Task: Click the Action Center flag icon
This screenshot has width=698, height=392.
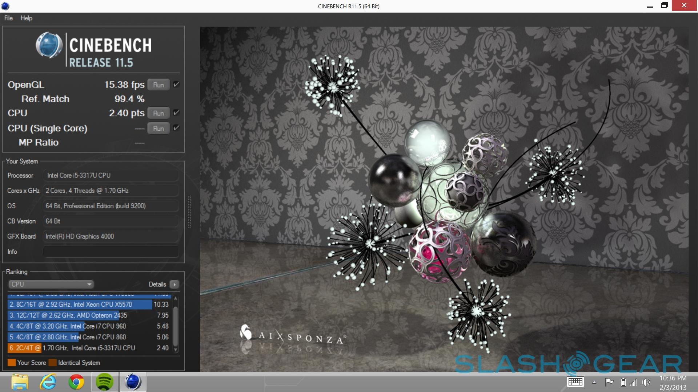Action: point(609,382)
